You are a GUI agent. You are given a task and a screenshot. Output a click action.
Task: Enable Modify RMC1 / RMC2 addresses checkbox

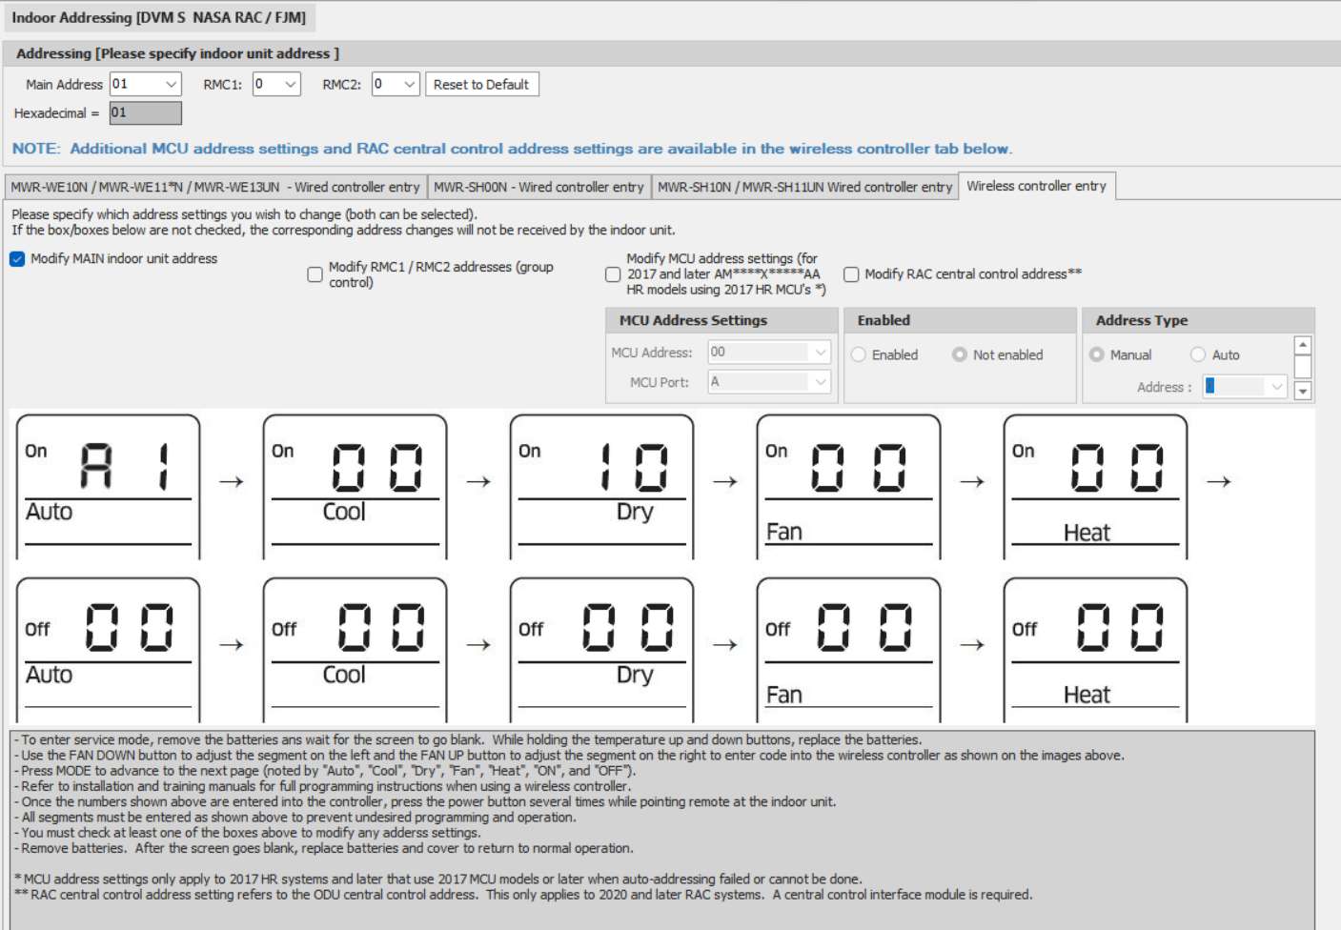click(x=315, y=274)
